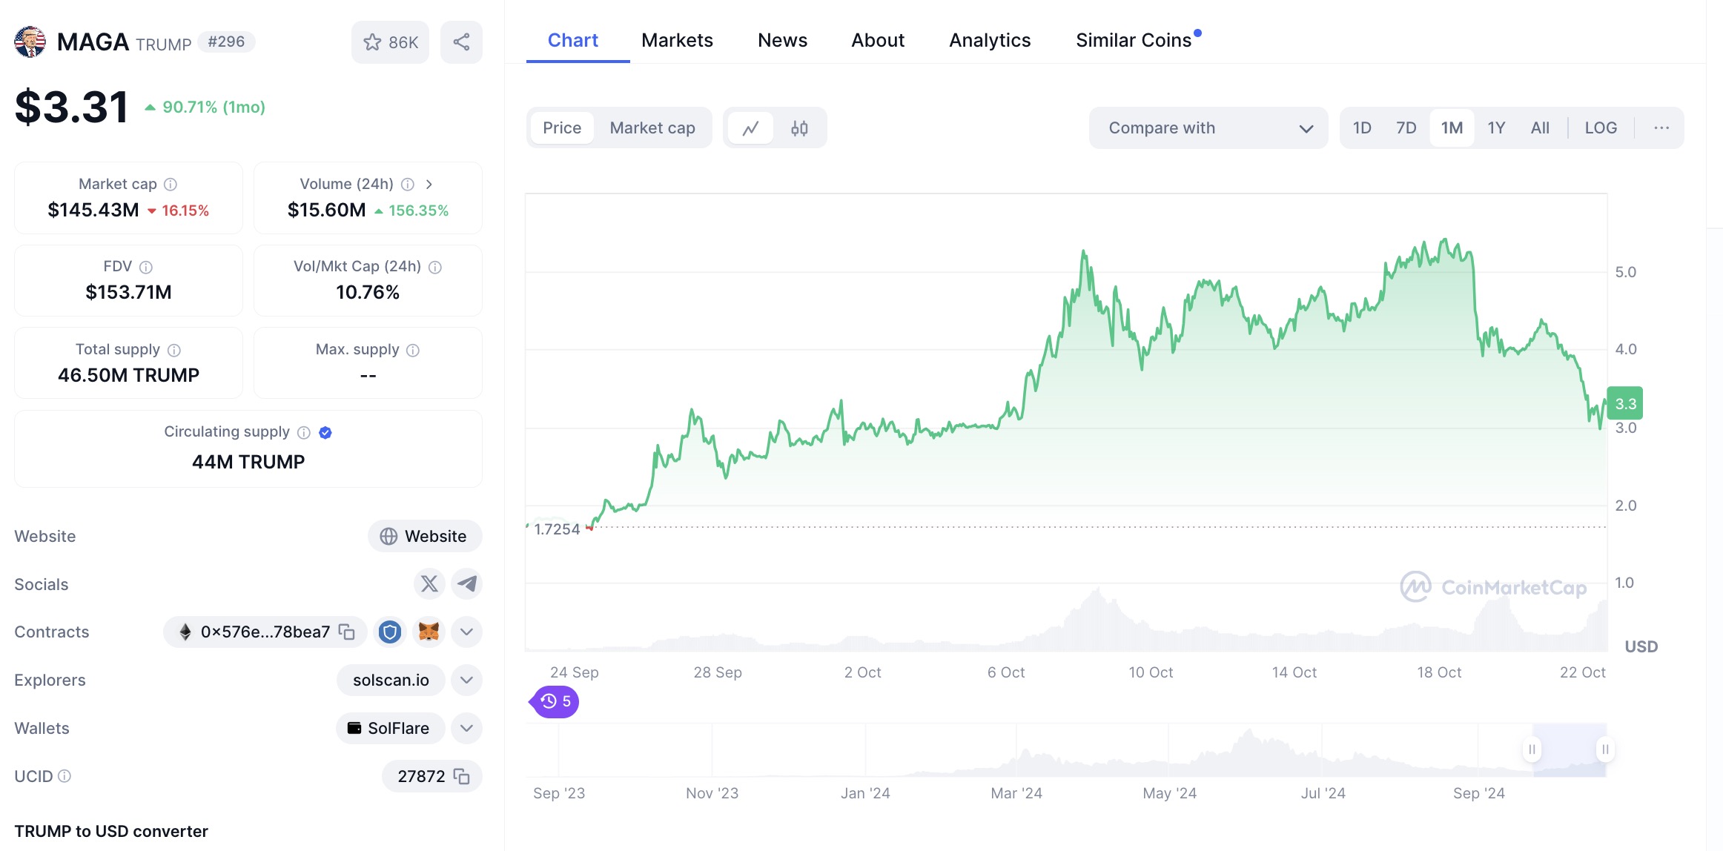Click the contract address 0x576e...78bea7 chip

coord(265,632)
